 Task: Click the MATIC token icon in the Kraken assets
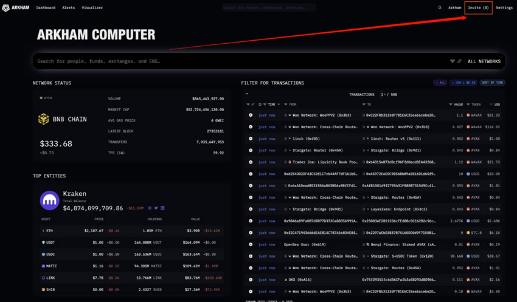click(x=43, y=266)
